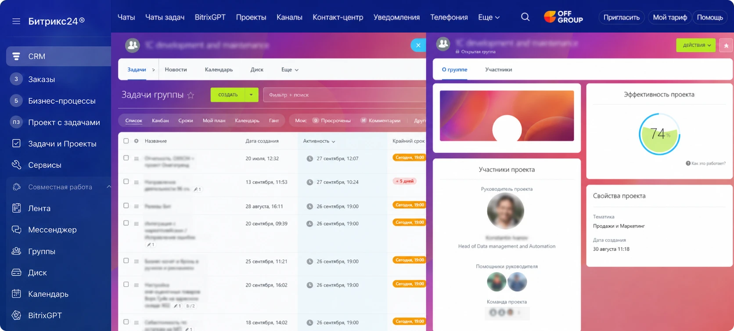
Task: Click the Сервисы wrench icon in the sidebar
Action: 16,165
